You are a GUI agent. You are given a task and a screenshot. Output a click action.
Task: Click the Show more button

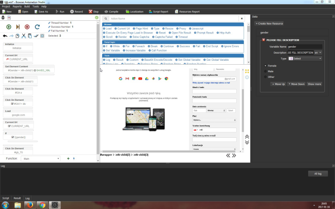pyautogui.click(x=314, y=84)
